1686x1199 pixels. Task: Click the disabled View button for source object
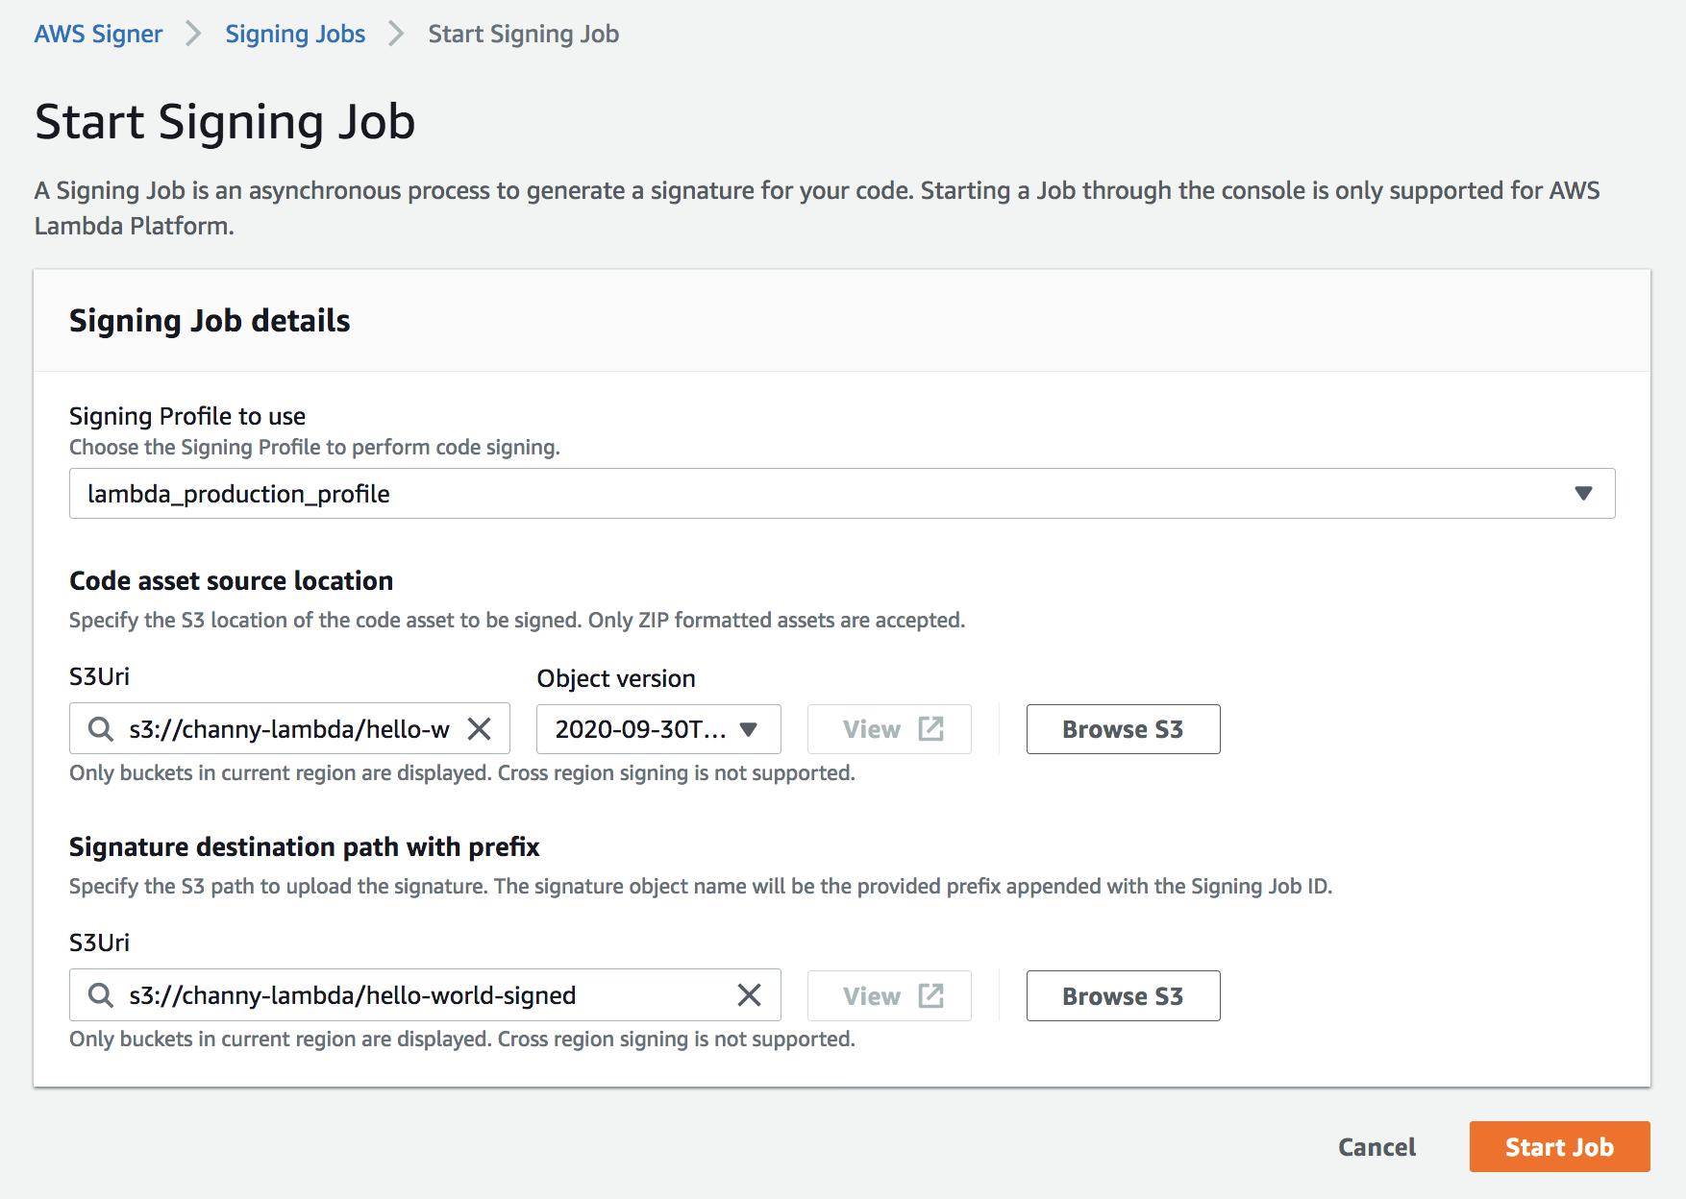888,729
